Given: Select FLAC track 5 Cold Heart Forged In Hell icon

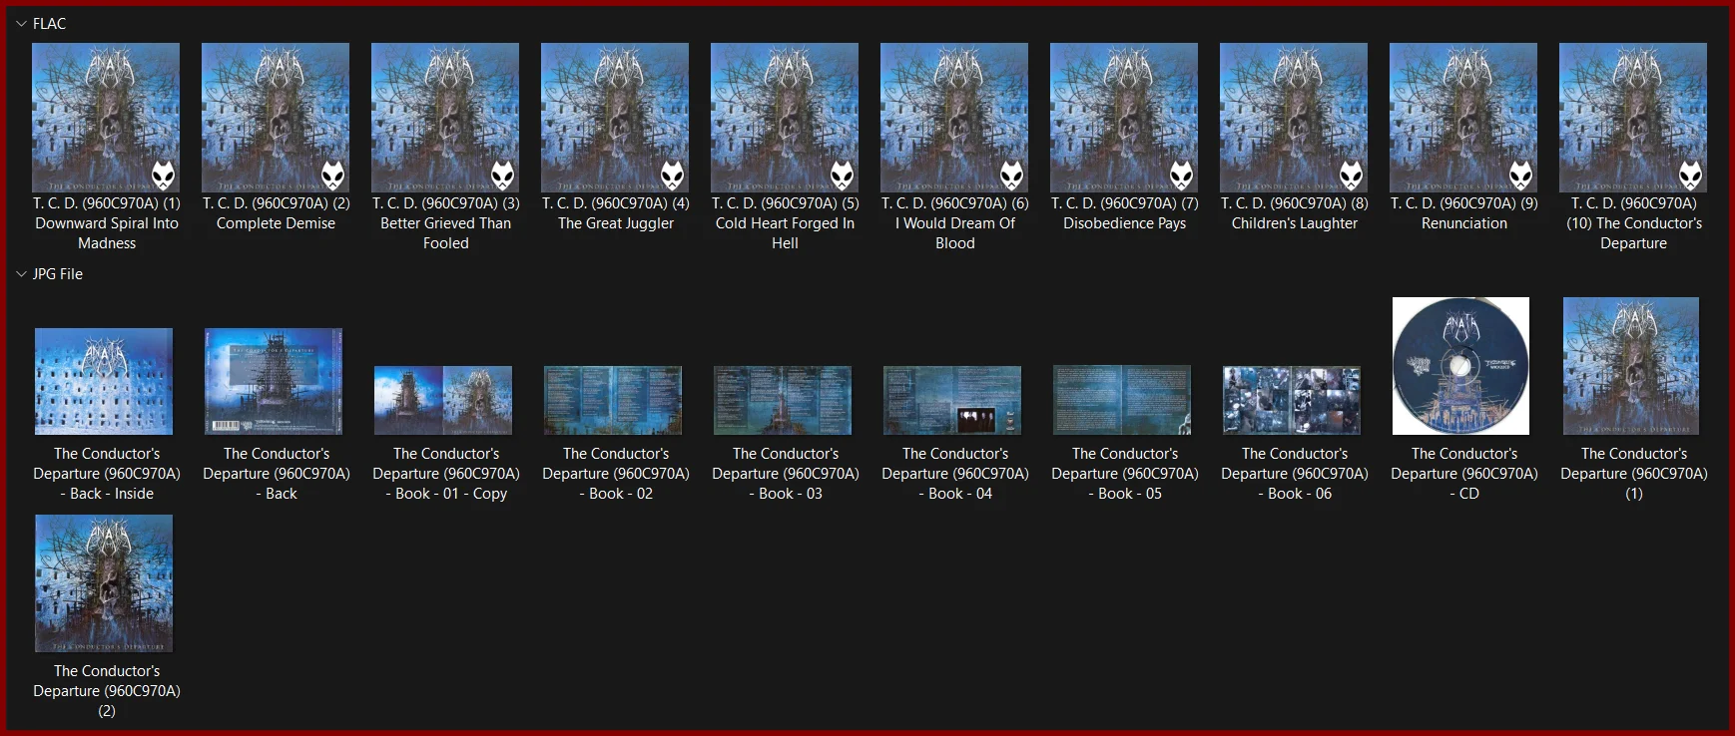Looking at the screenshot, I should 785,118.
